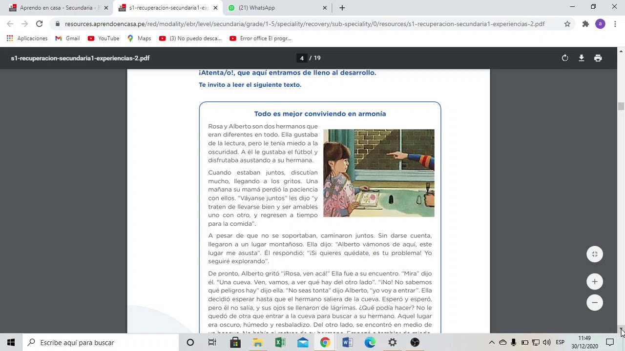Viewport: 625px width, 351px height.
Task: Open the Windows Start menu
Action: 11,343
